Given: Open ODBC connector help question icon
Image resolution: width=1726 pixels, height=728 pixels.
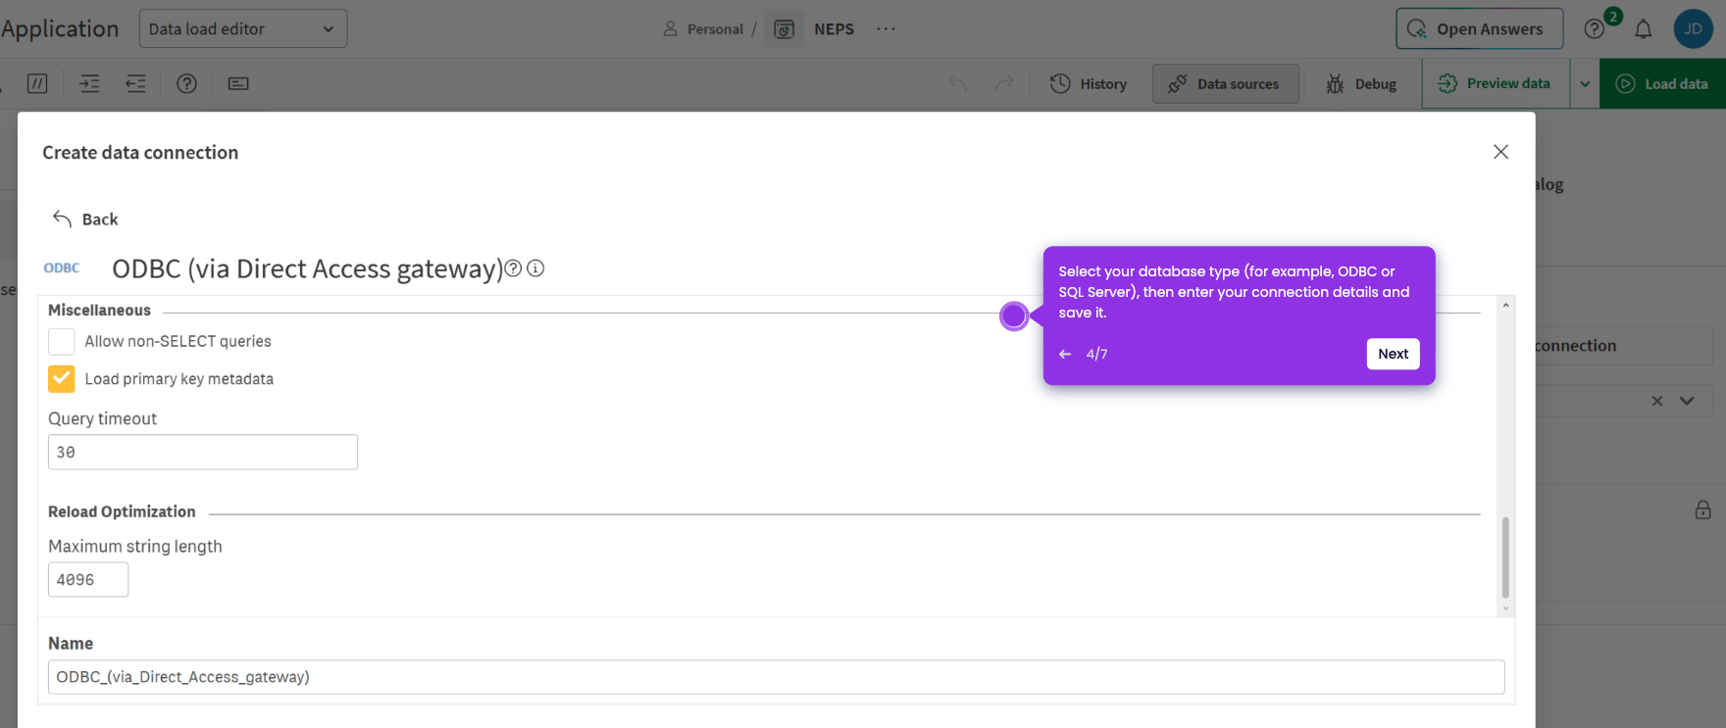Looking at the screenshot, I should 513,267.
